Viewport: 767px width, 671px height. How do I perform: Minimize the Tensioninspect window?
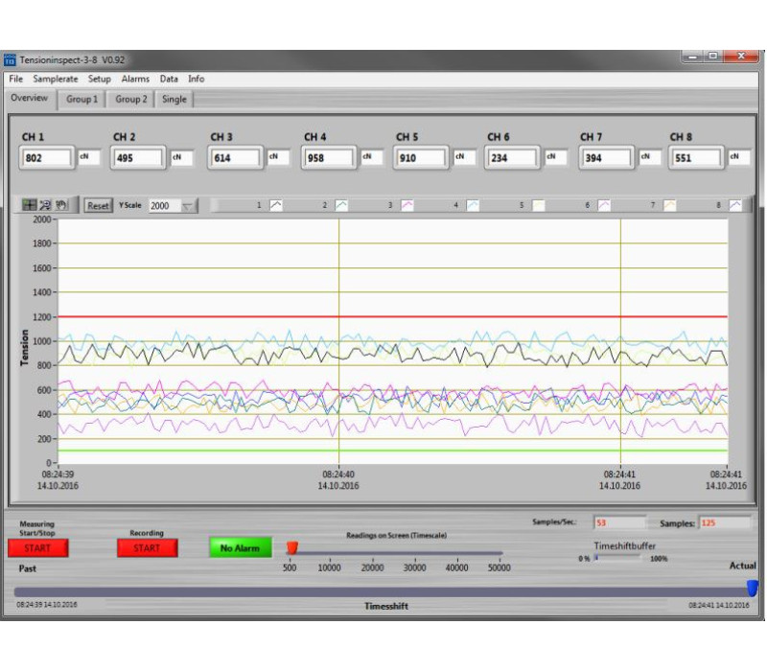coord(692,57)
